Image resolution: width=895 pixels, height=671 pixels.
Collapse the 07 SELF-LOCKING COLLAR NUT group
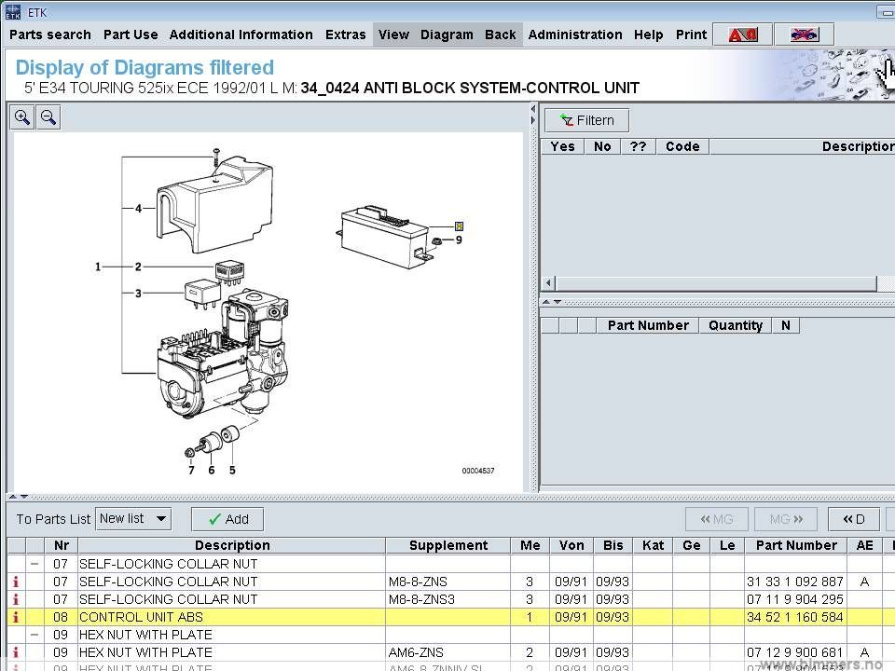(x=34, y=564)
